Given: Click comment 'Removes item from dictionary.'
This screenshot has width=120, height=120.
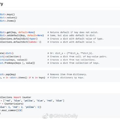Looking at the screenshot, I should (67, 74).
